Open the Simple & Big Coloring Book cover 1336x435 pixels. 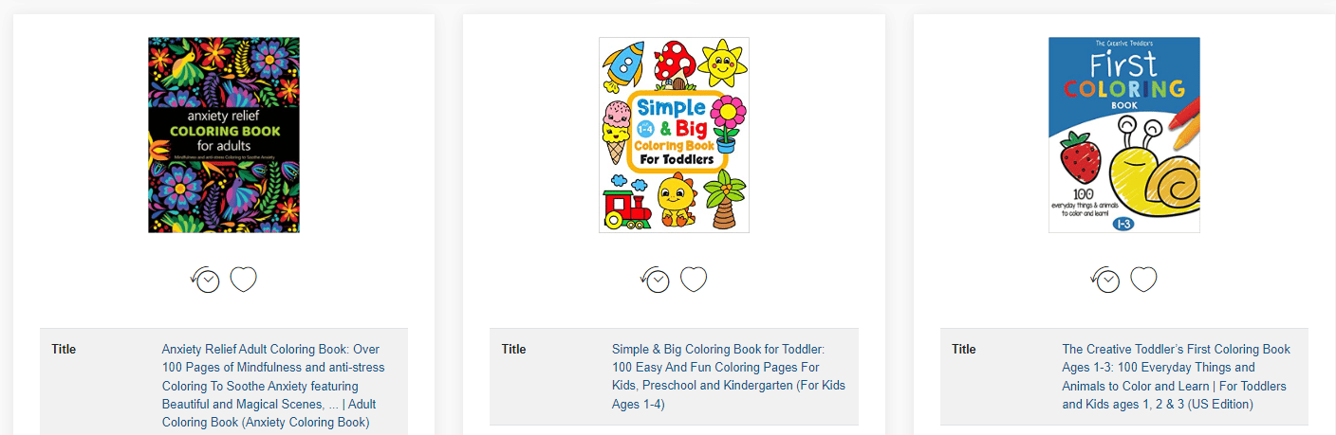click(674, 135)
